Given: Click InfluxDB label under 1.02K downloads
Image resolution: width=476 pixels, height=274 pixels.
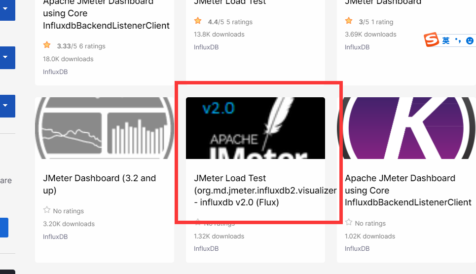Looking at the screenshot, I should tap(357, 248).
